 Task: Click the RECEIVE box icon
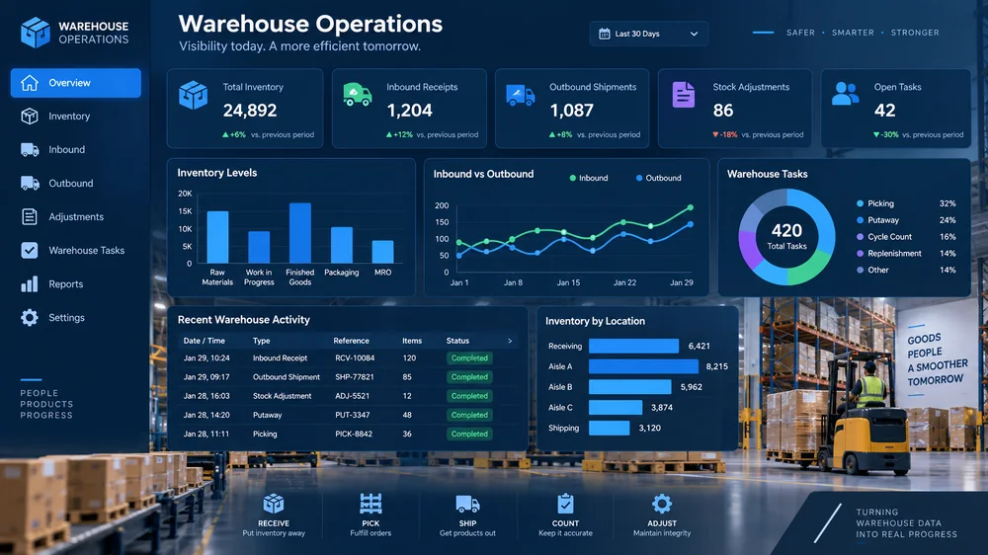point(274,504)
